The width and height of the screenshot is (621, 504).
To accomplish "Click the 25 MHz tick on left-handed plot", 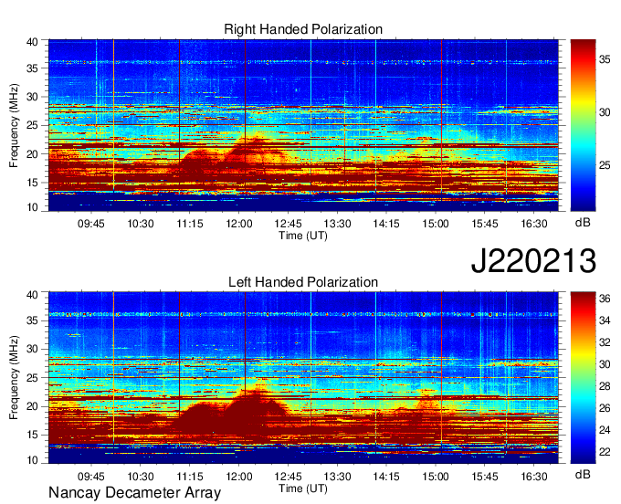I will coord(32,378).
